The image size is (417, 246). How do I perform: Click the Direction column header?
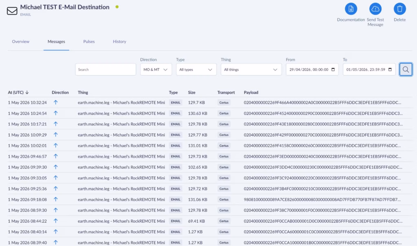tap(60, 92)
